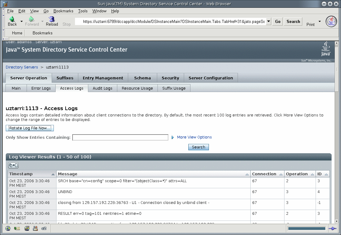341x235 pixels.
Task: Open the Error Logs sub-tab
Action: point(41,88)
